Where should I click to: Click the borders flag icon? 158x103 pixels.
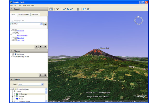point(17,96)
